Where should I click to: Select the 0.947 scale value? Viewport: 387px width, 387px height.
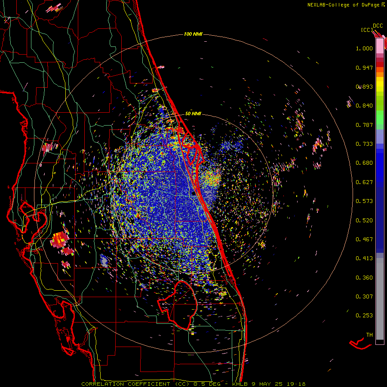[364, 68]
